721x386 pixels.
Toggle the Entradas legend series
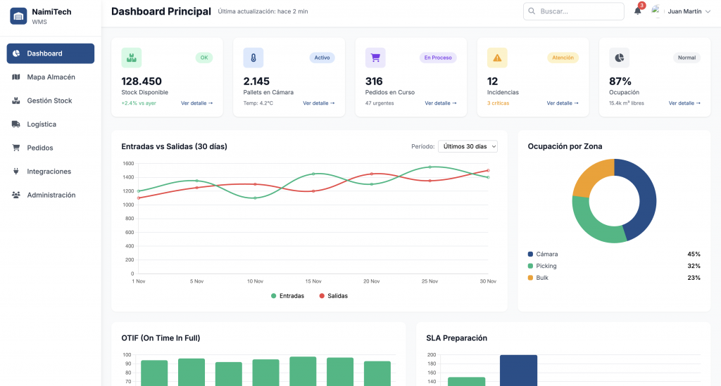(288, 296)
